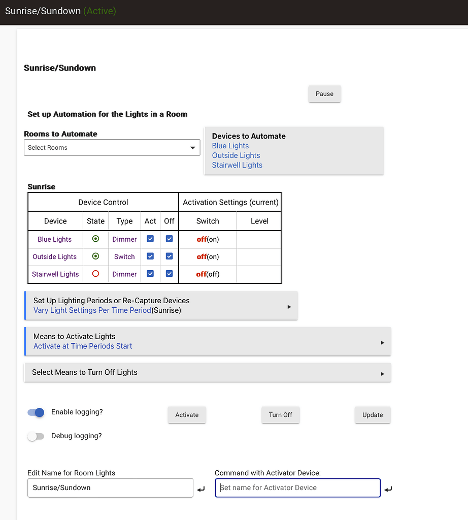Click the Activate button
468x520 pixels.
187,415
